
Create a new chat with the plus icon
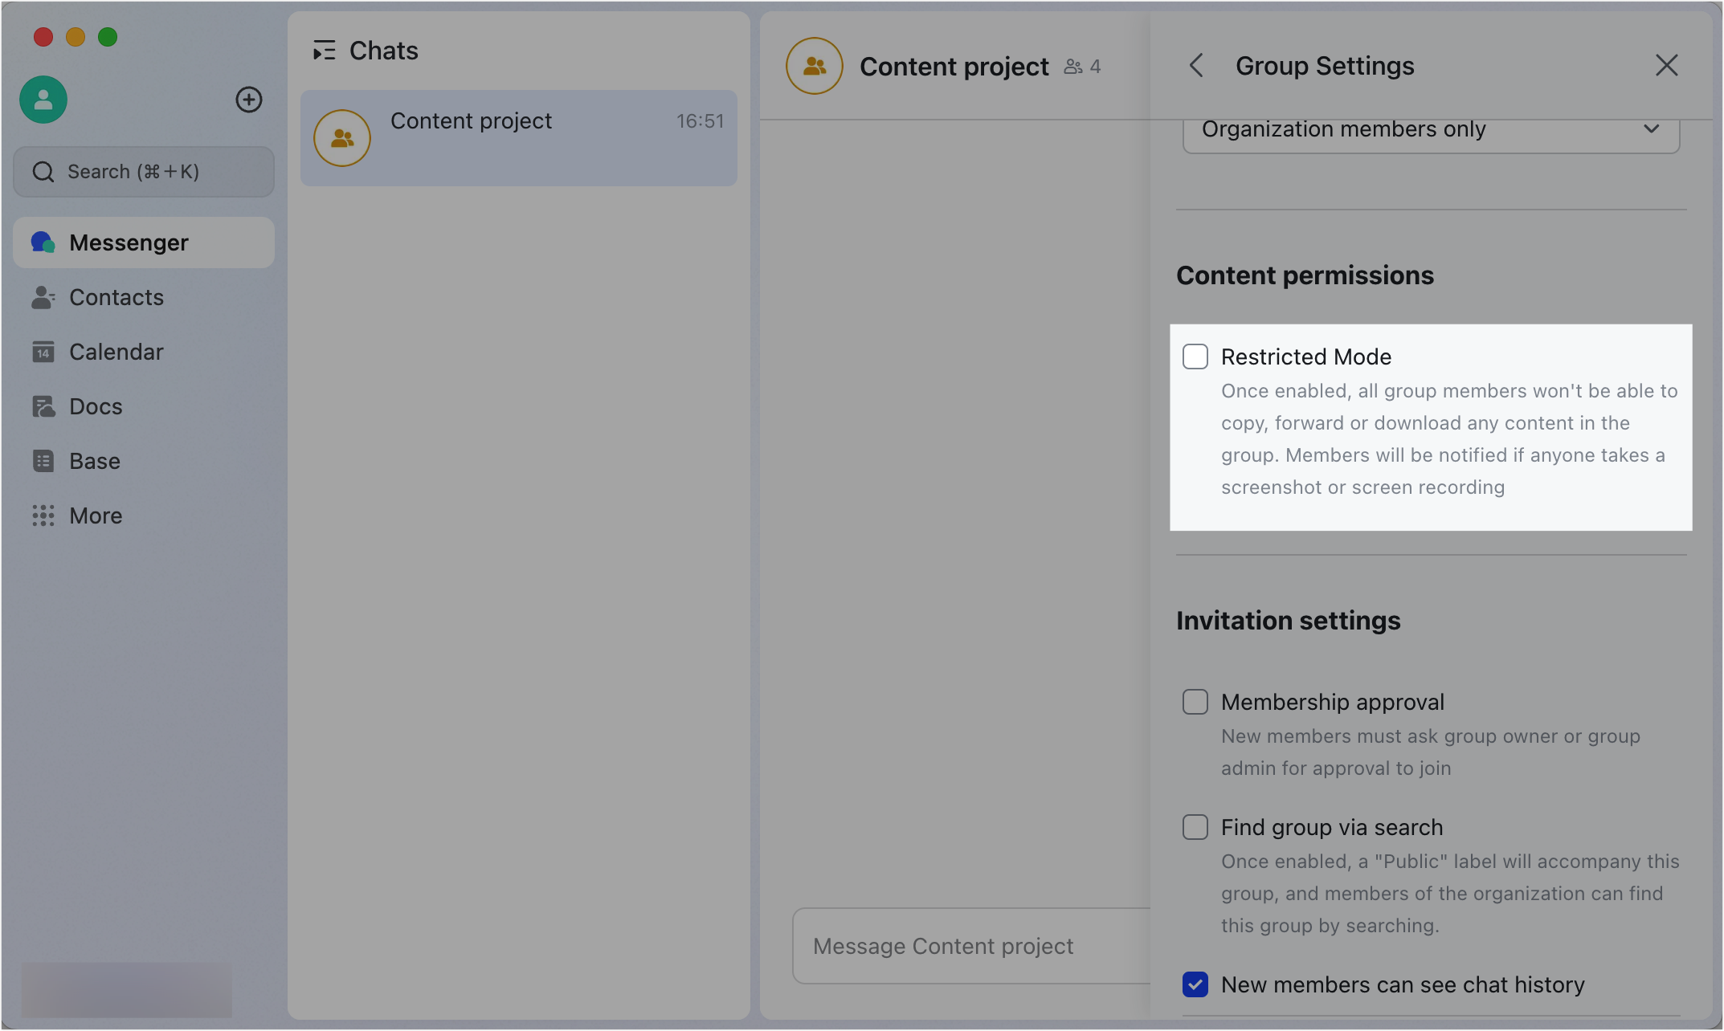pos(249,100)
